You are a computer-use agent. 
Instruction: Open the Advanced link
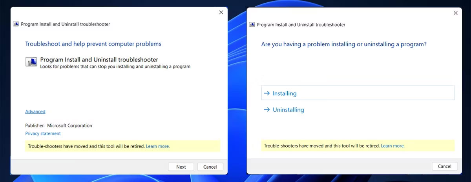[35, 112]
